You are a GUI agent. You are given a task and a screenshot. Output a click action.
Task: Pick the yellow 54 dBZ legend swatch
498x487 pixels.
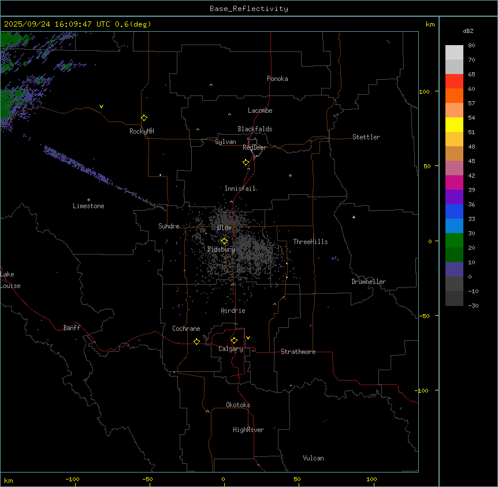(x=454, y=125)
